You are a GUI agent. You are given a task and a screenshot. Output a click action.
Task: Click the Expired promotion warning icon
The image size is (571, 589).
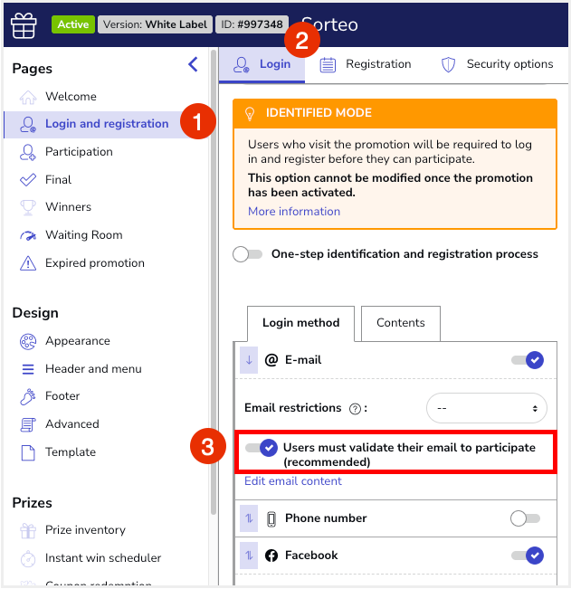(28, 263)
